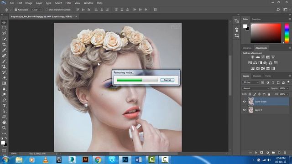Select the Eyedropper tool
Screen dimensions: 292x164
click(4, 50)
